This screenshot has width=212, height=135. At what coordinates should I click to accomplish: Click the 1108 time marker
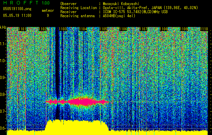(163, 29)
